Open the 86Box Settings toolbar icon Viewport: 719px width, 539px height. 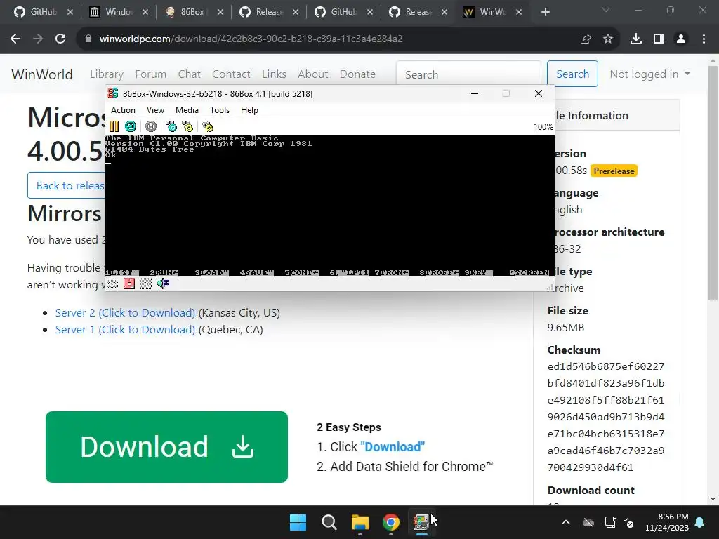(x=208, y=126)
